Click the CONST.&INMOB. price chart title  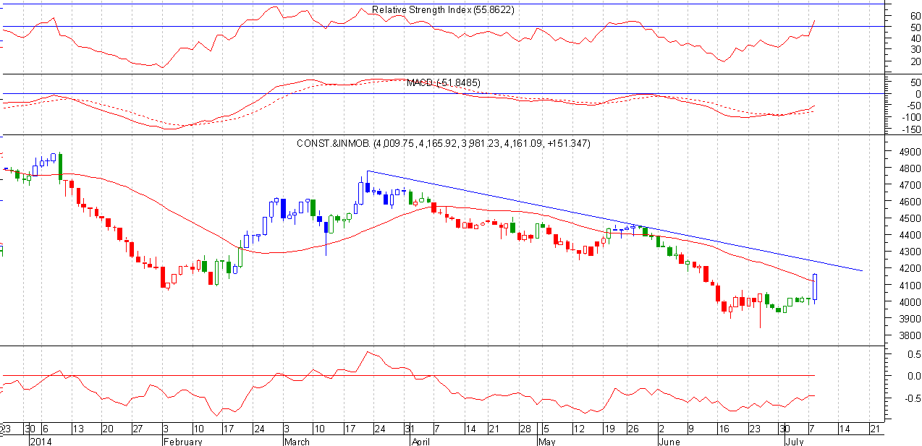pyautogui.click(x=443, y=144)
